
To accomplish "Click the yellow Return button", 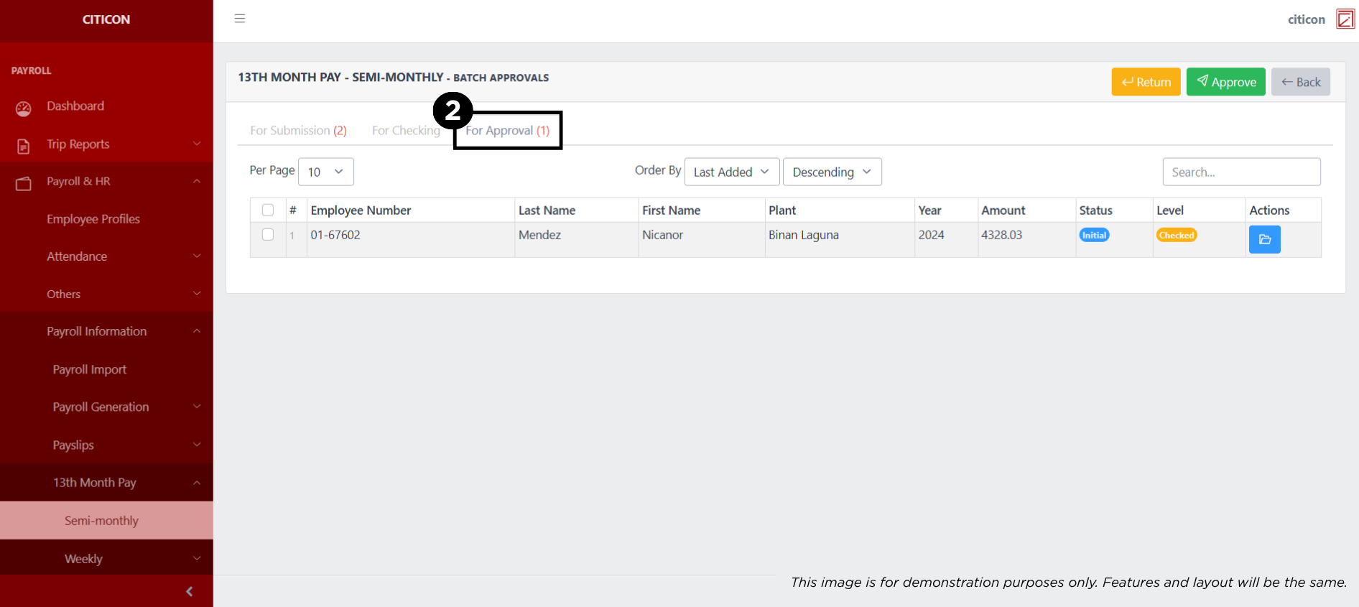I will click(1146, 82).
